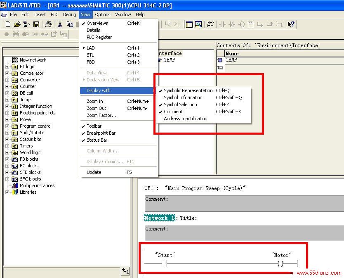Screen dimensions: 344x278
Task: Click the program elements catalog corner icon
Action: pos(125,270)
